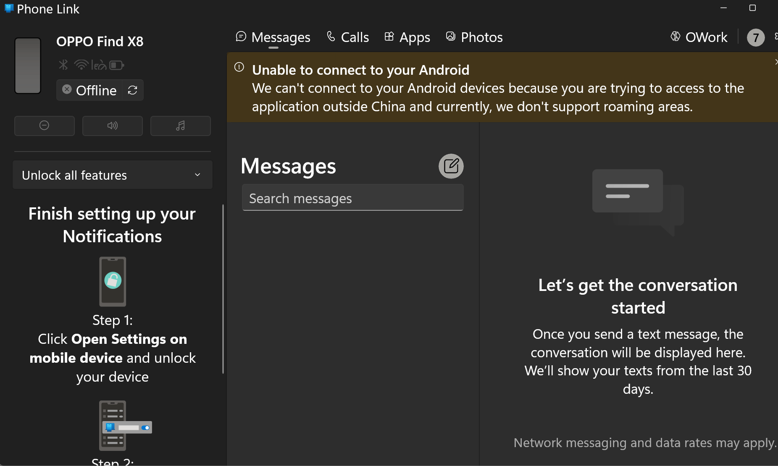Click the Wi-Fi signal icon

tap(81, 65)
